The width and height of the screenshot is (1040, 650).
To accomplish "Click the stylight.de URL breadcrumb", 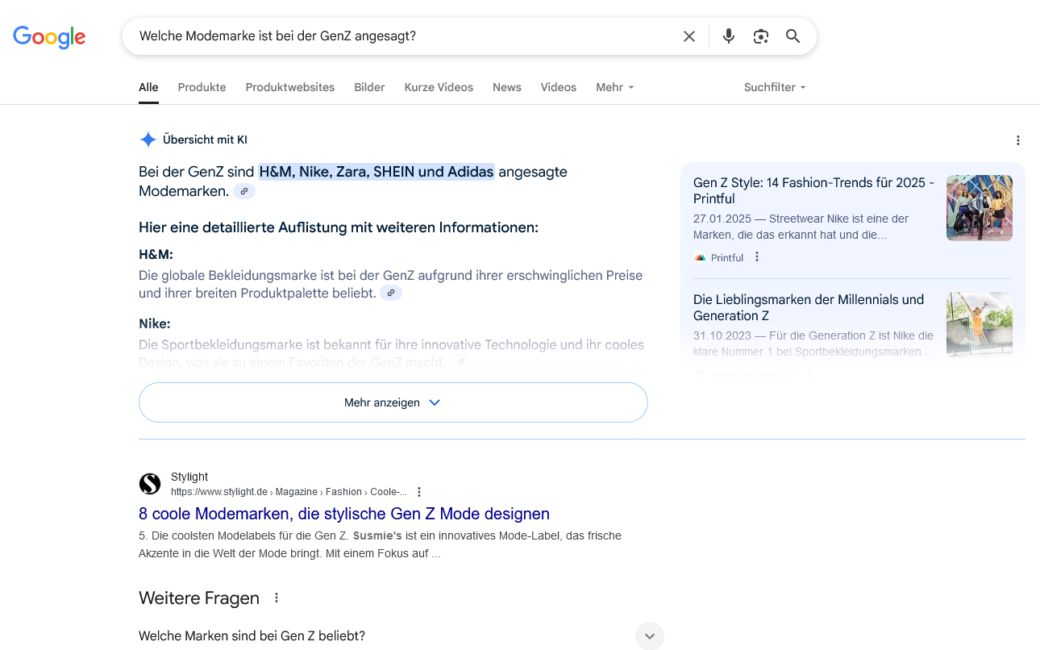I will [289, 492].
